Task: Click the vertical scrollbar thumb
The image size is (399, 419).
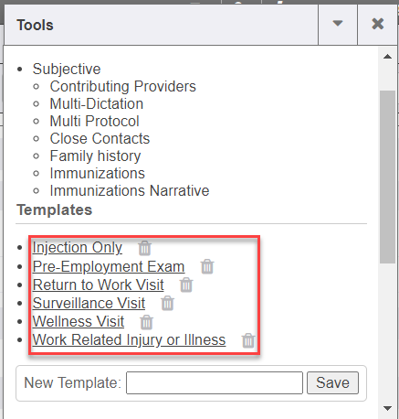Action: tap(387, 177)
